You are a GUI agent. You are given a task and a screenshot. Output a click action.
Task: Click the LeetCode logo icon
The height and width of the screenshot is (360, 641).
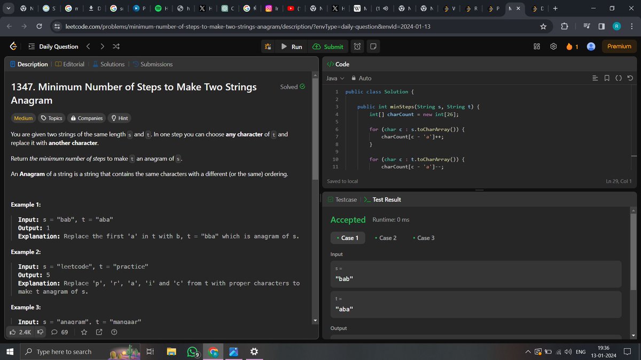click(13, 46)
